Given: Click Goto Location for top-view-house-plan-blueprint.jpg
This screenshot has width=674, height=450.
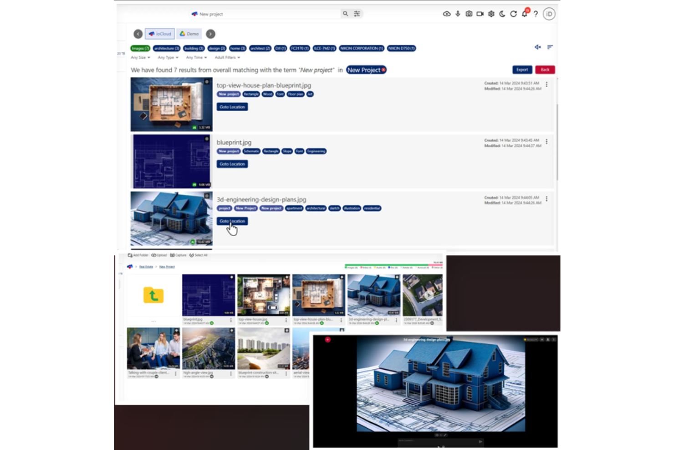Looking at the screenshot, I should (232, 107).
